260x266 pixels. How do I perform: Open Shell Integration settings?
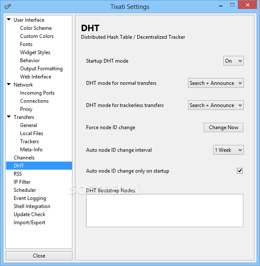click(x=32, y=206)
